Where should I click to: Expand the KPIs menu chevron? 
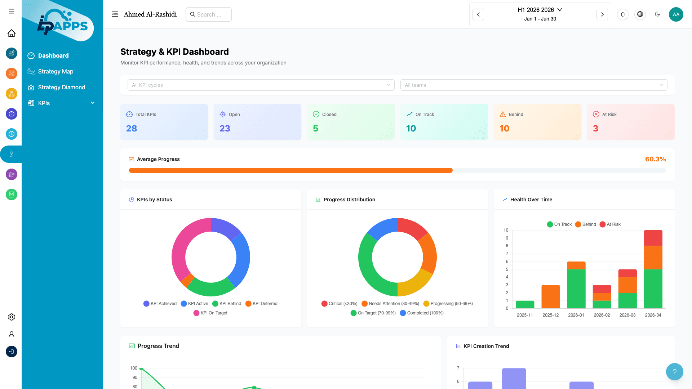[93, 103]
